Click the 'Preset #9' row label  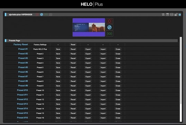23,86
